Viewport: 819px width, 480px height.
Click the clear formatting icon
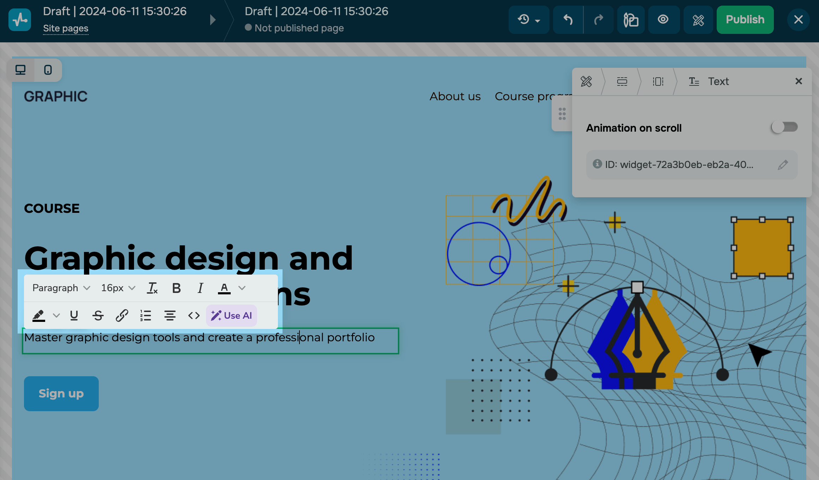tap(152, 288)
